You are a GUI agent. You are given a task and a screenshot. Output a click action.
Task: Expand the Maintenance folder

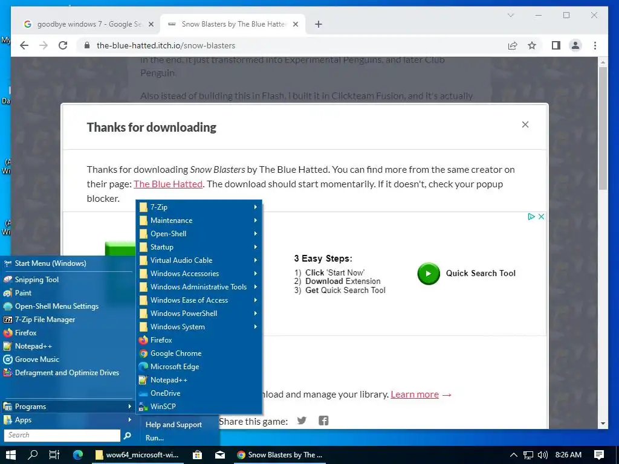click(x=199, y=220)
